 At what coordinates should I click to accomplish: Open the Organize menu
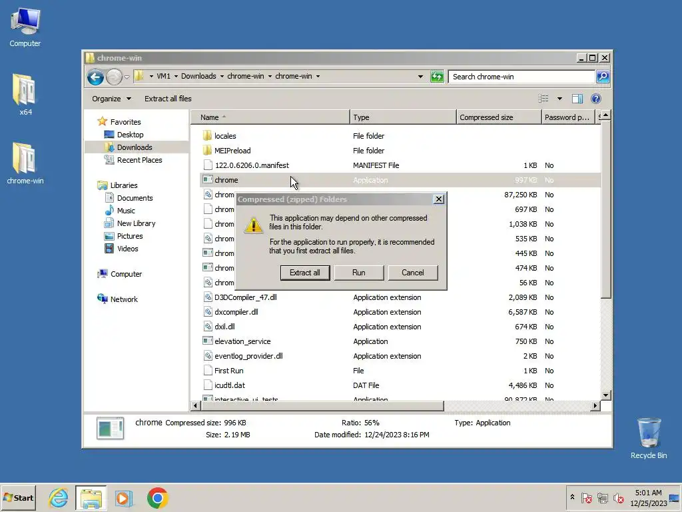111,99
